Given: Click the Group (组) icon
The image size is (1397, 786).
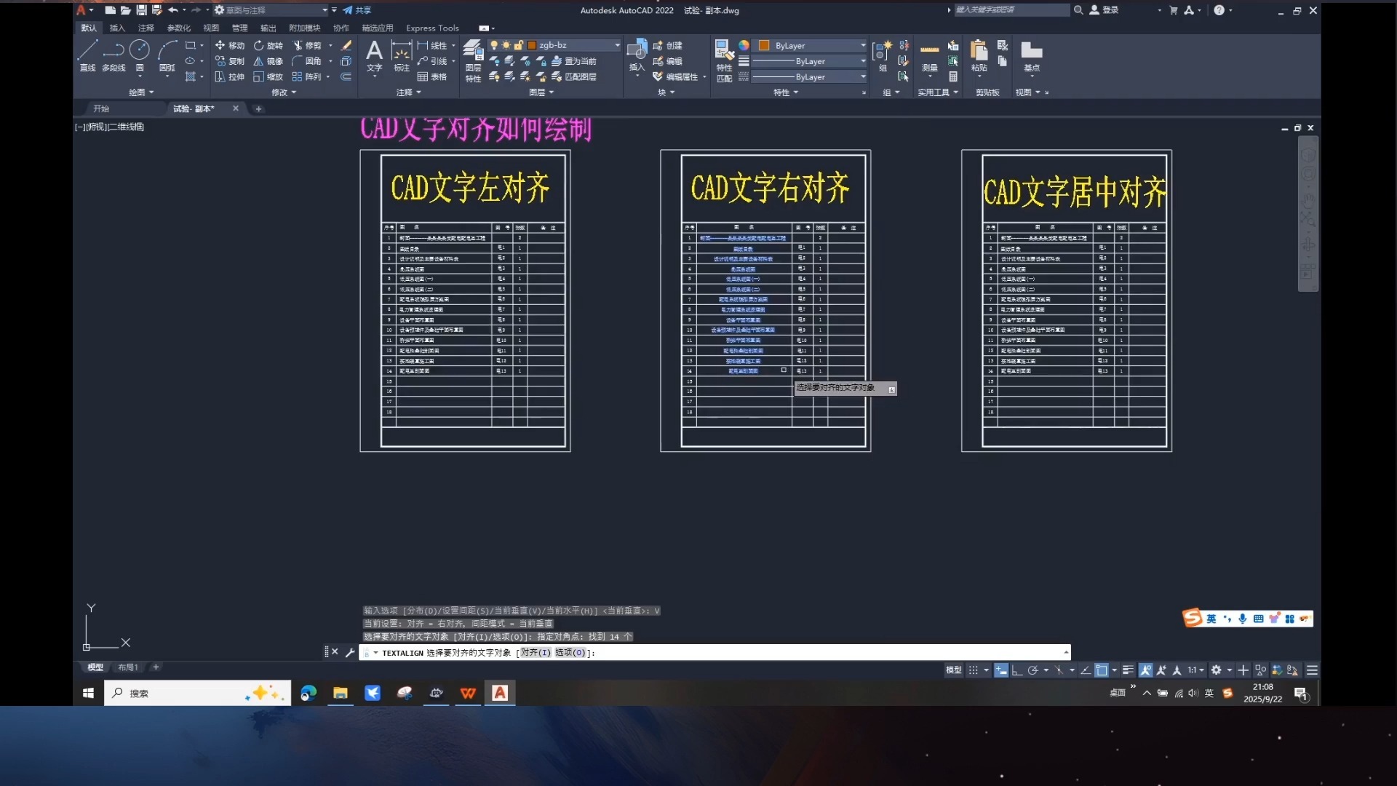Looking at the screenshot, I should point(883,55).
